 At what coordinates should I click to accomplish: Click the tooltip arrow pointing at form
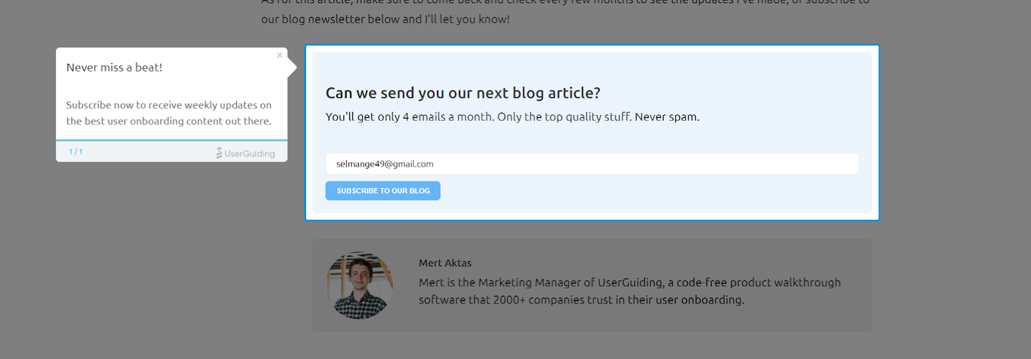point(292,67)
